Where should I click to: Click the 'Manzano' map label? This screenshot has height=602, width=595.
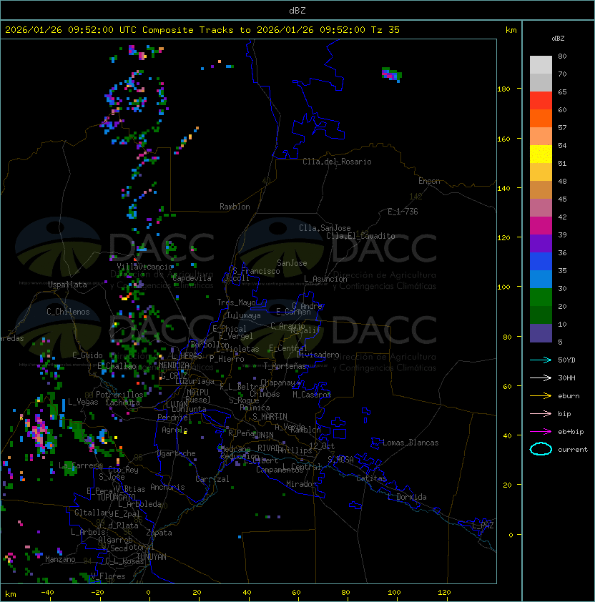[x=60, y=559]
